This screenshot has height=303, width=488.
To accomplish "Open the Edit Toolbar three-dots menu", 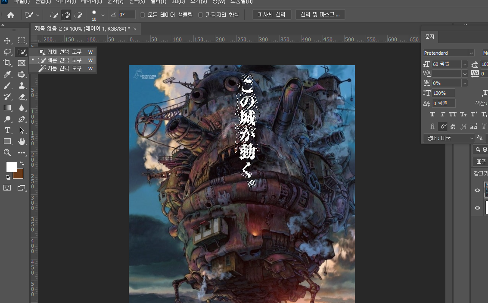I will pyautogui.click(x=22, y=153).
